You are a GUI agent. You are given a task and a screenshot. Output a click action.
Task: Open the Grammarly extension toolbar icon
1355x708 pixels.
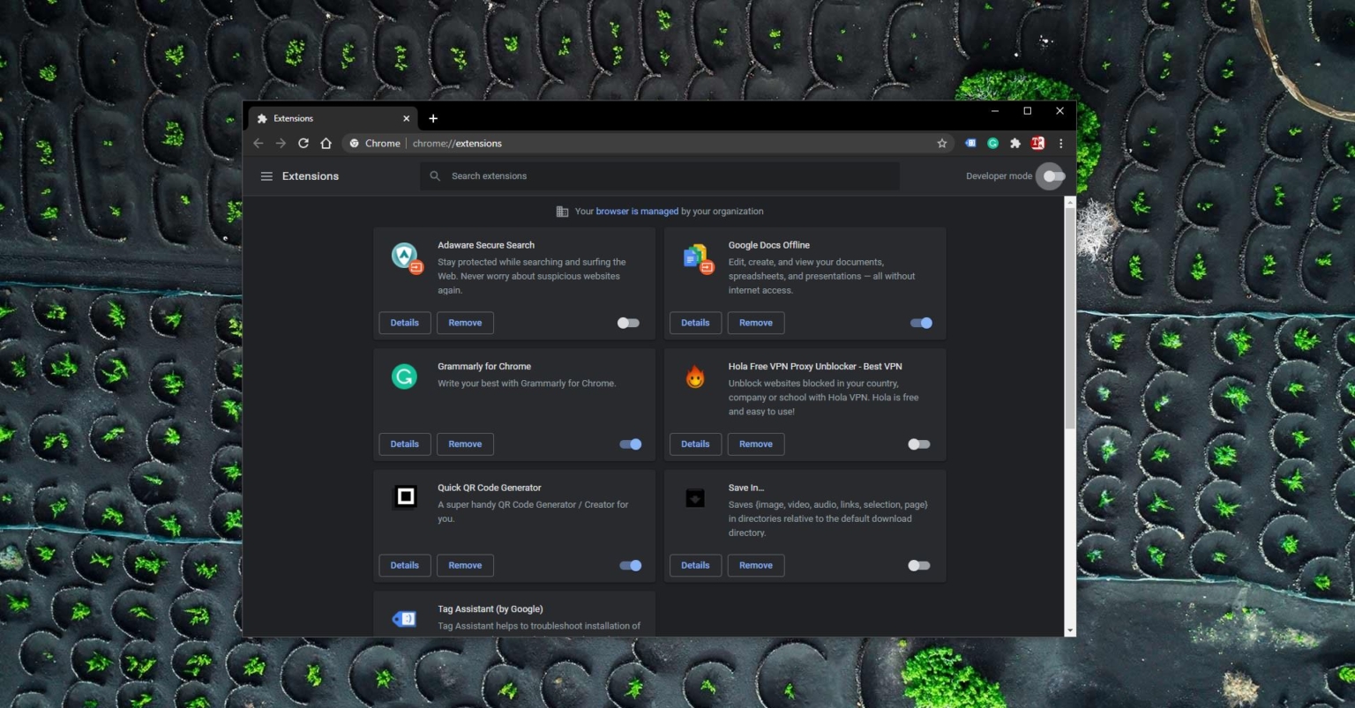tap(992, 143)
